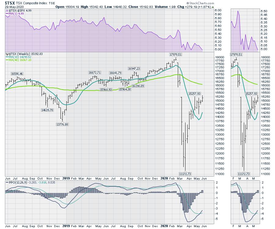Click the 14639.70 price annotation
Image resolution: width=275 pixels, height=229 pixels.
(47, 110)
